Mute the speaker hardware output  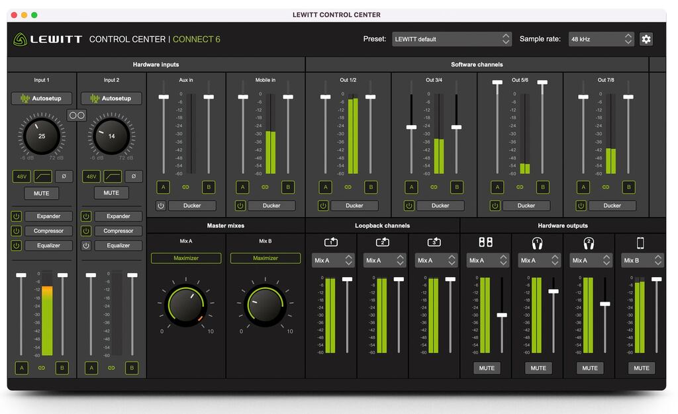(x=487, y=368)
